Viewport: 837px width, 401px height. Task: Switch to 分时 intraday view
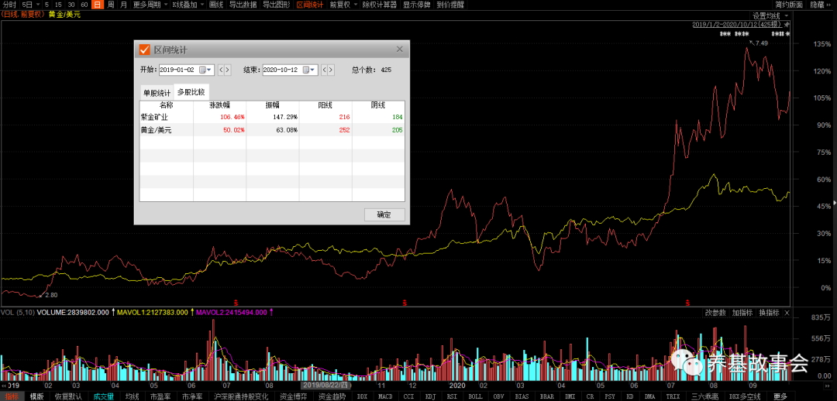click(x=9, y=5)
